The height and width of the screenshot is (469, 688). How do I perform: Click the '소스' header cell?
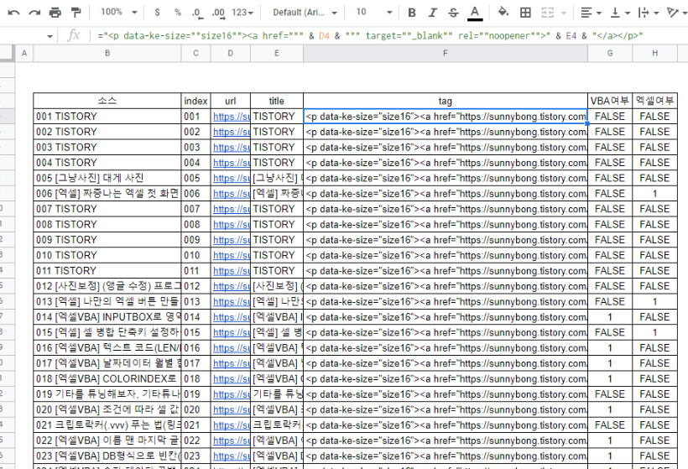(x=107, y=101)
